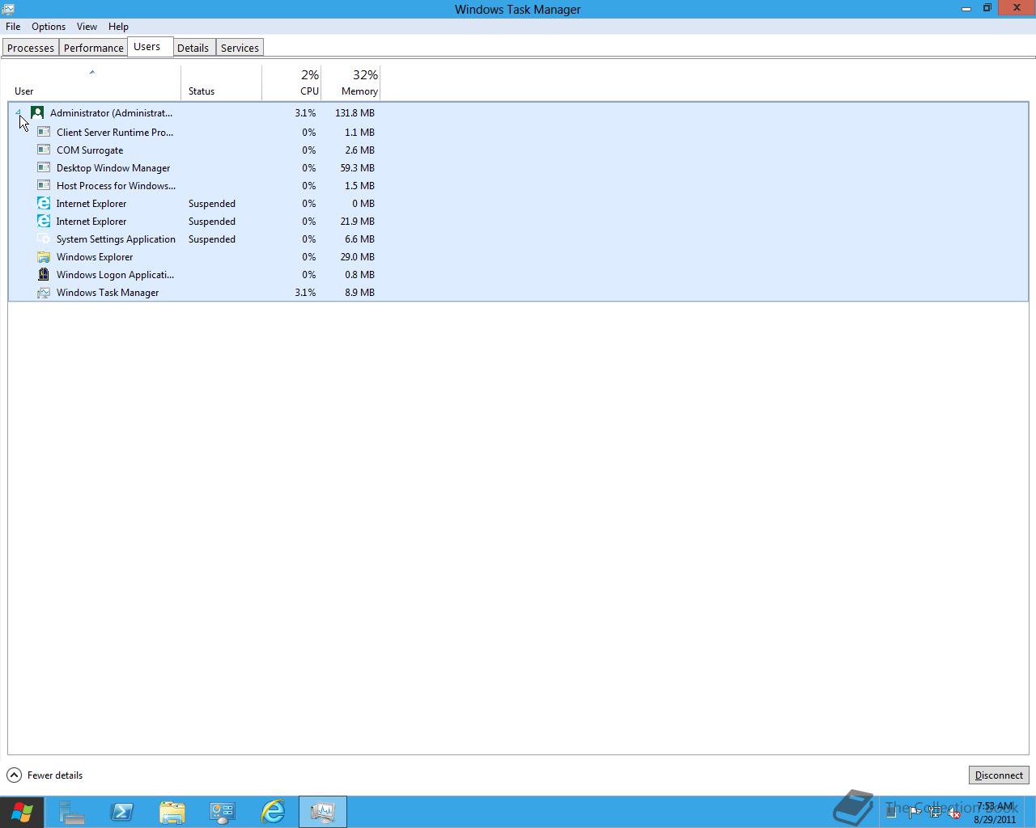The width and height of the screenshot is (1036, 828).
Task: Select the Desktop Window Manager row
Action: coord(518,167)
